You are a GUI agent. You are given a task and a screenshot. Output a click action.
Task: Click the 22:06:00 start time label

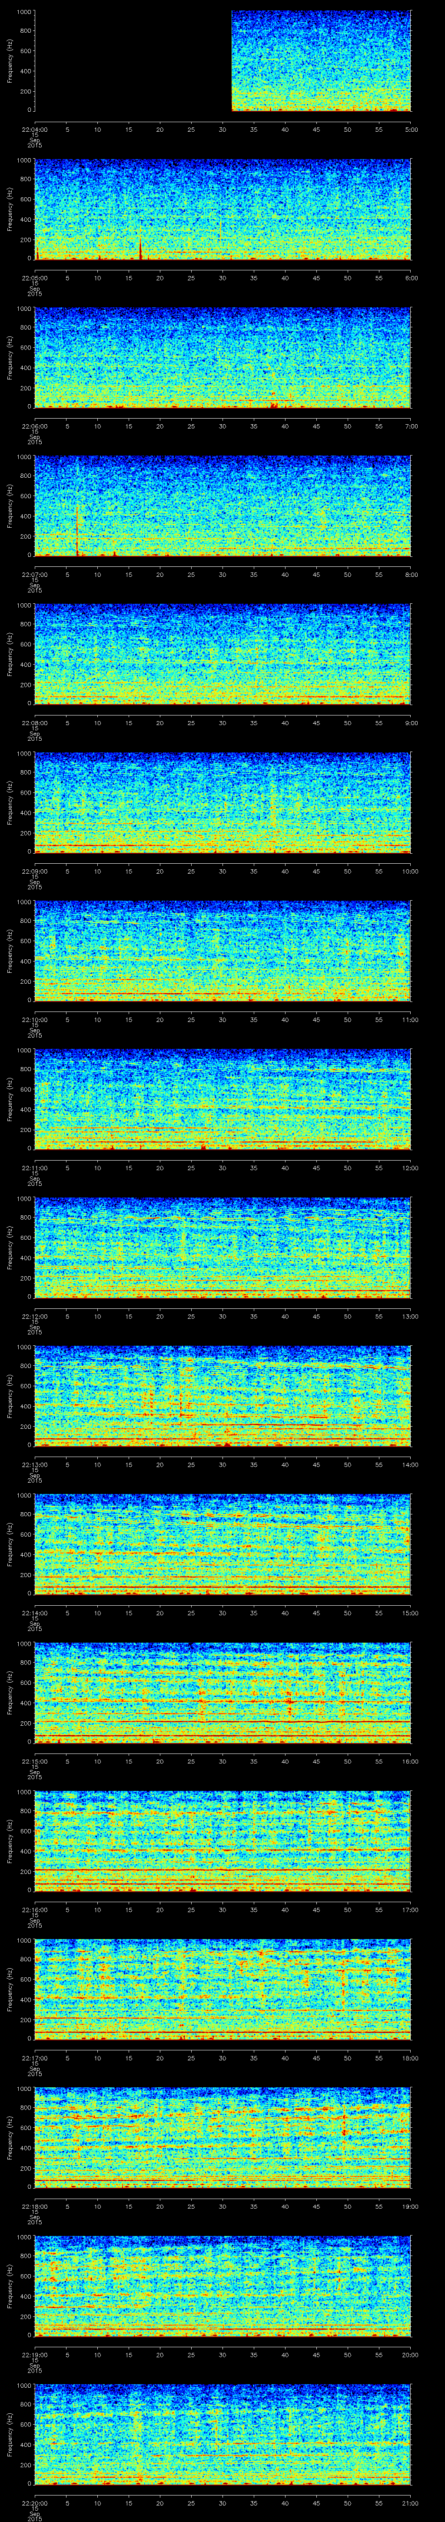(x=34, y=425)
